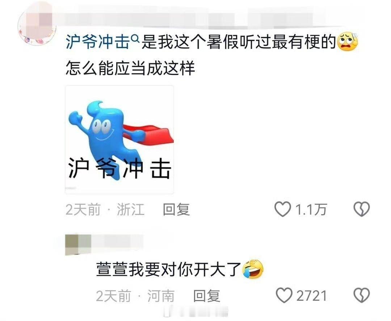Like the comment with 1.1万 likes

pos(282,209)
